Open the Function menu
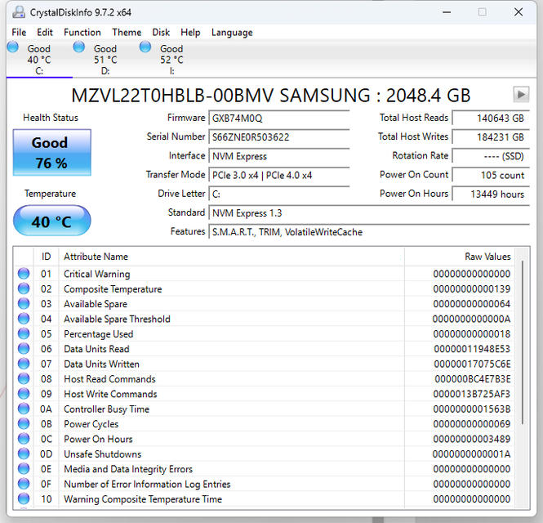This screenshot has width=543, height=523. pos(82,33)
